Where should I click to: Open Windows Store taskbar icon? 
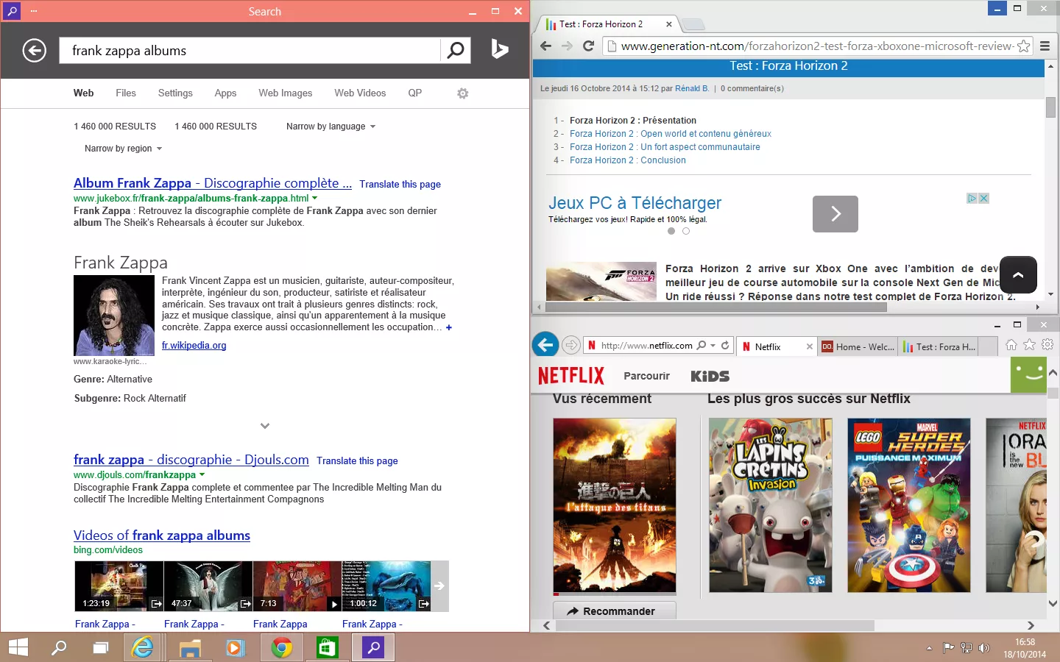pyautogui.click(x=327, y=647)
